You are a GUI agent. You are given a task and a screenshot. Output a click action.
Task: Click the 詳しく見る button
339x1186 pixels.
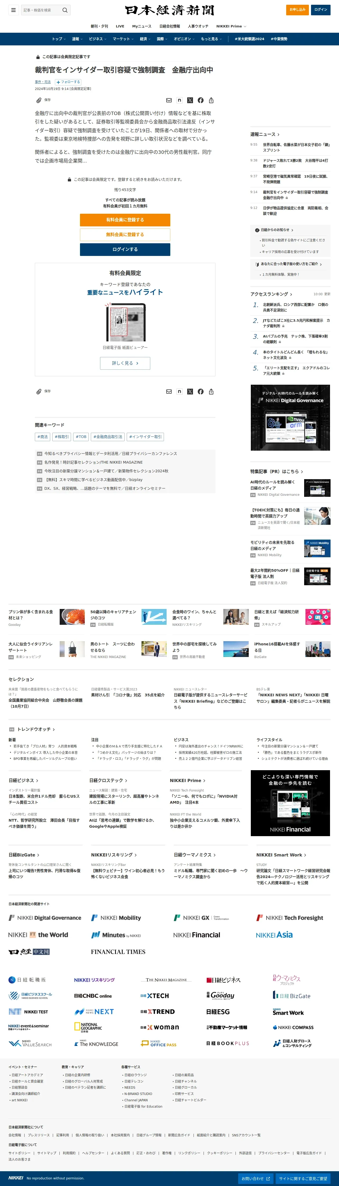[125, 363]
